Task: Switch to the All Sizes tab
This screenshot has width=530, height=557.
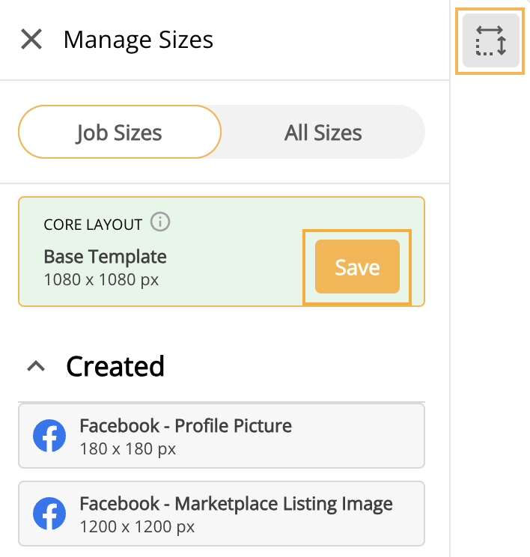Action: [x=323, y=132]
